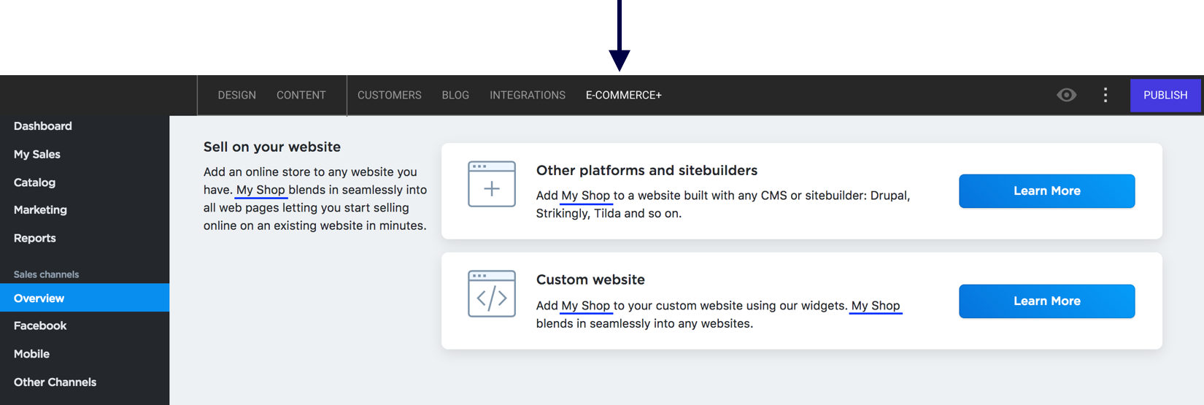Click the window-plus icon for other platforms

[492, 184]
